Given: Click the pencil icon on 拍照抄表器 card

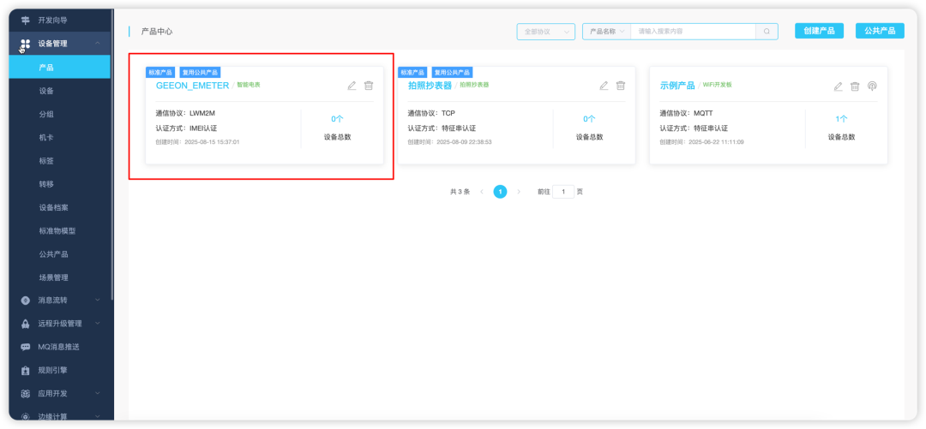Looking at the screenshot, I should pos(604,86).
